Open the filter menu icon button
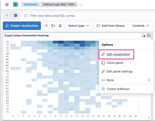Viewport: 155px width, 121px height. click(x=7, y=16)
